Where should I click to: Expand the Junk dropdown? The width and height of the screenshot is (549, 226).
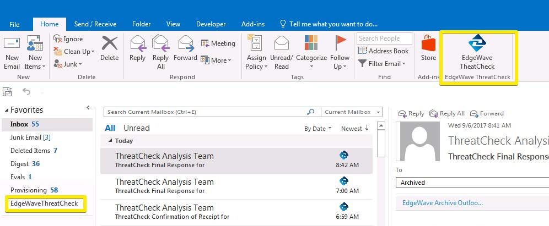pyautogui.click(x=80, y=64)
